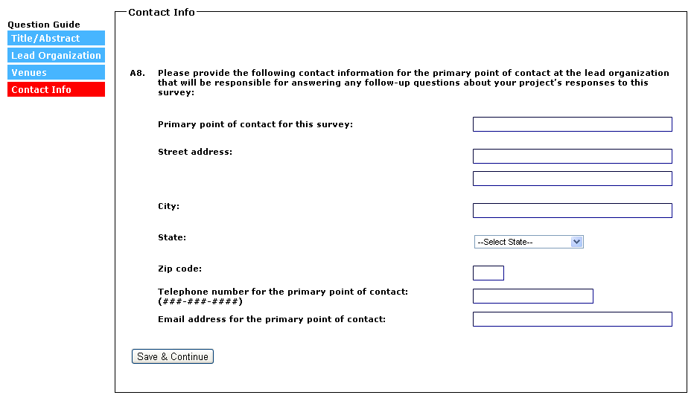Click into the City text box
The width and height of the screenshot is (694, 401).
572,211
